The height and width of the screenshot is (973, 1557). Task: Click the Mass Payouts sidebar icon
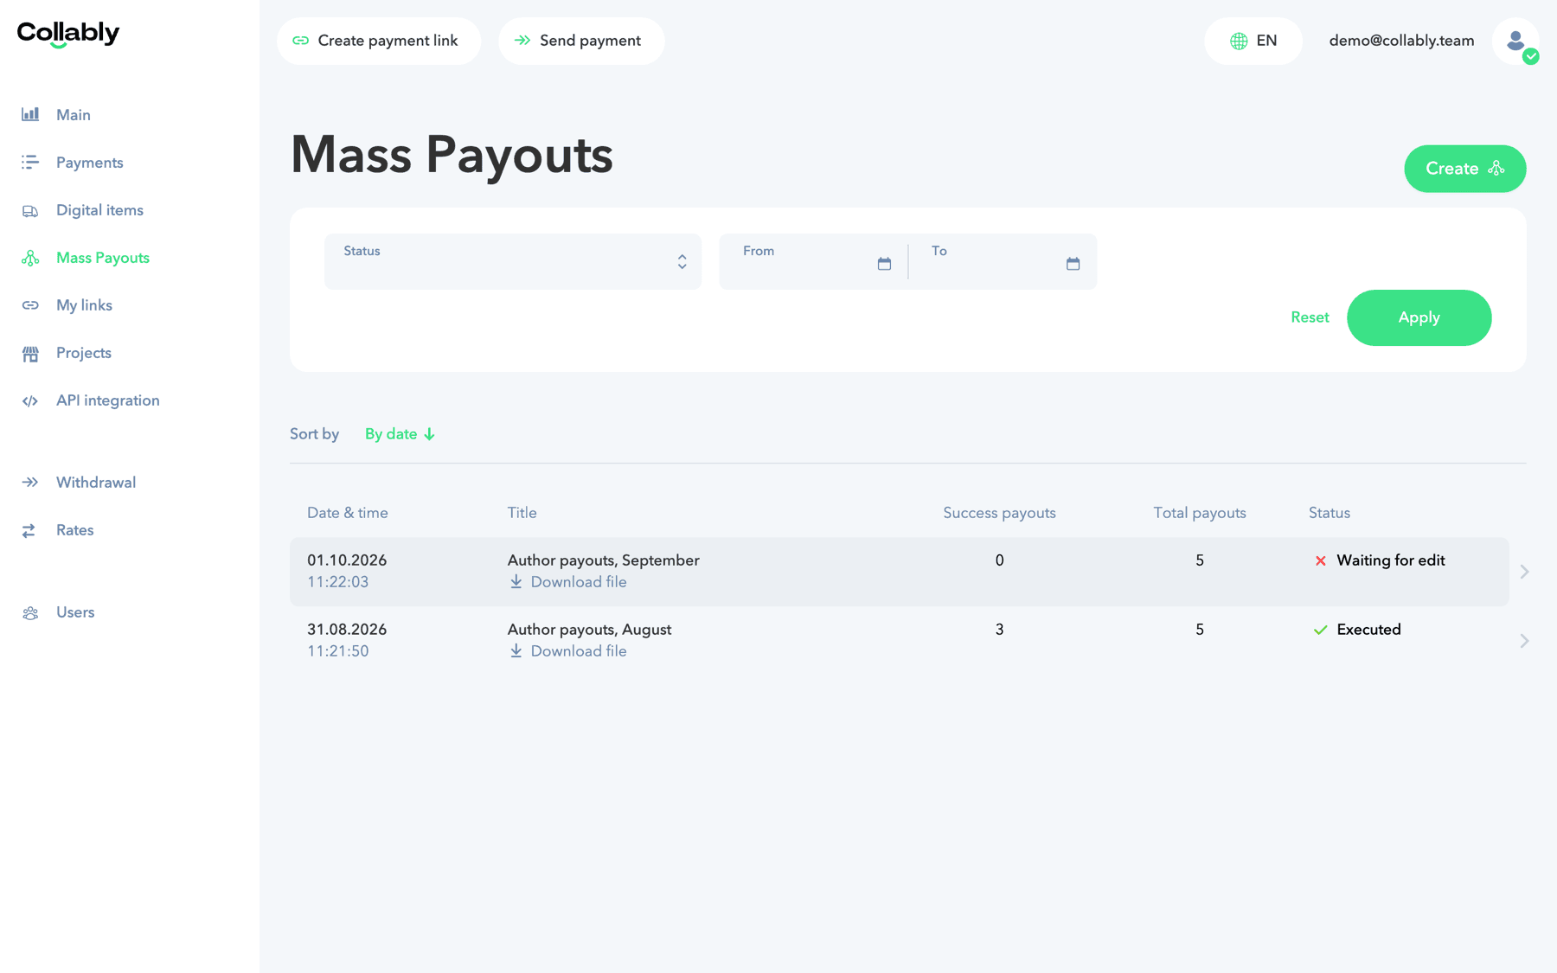coord(30,258)
